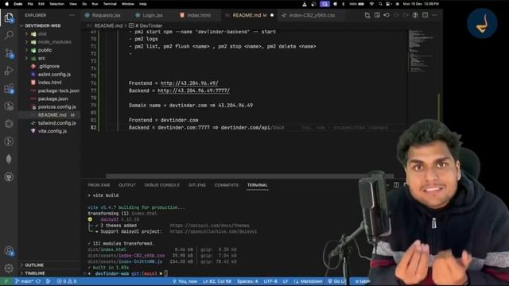509x286 pixels.
Task: Expand the OUTLINE section
Action: pos(33,265)
